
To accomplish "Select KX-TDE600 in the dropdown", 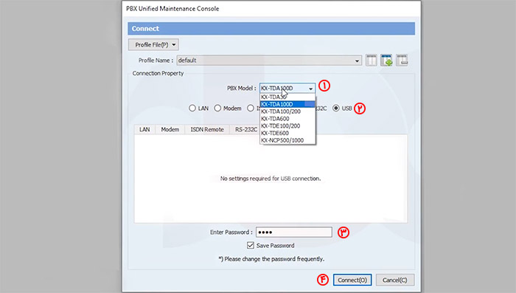I will click(x=287, y=133).
